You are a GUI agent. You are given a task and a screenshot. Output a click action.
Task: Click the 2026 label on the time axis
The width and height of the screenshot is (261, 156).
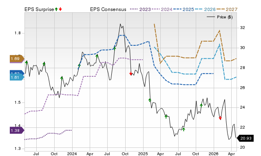[214, 154]
